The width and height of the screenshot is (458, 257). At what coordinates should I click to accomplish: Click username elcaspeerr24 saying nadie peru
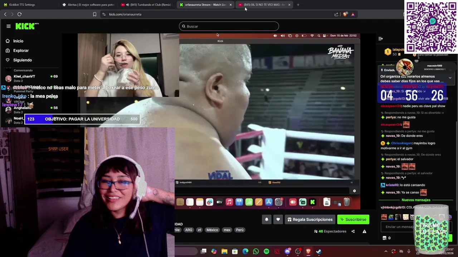391,106
